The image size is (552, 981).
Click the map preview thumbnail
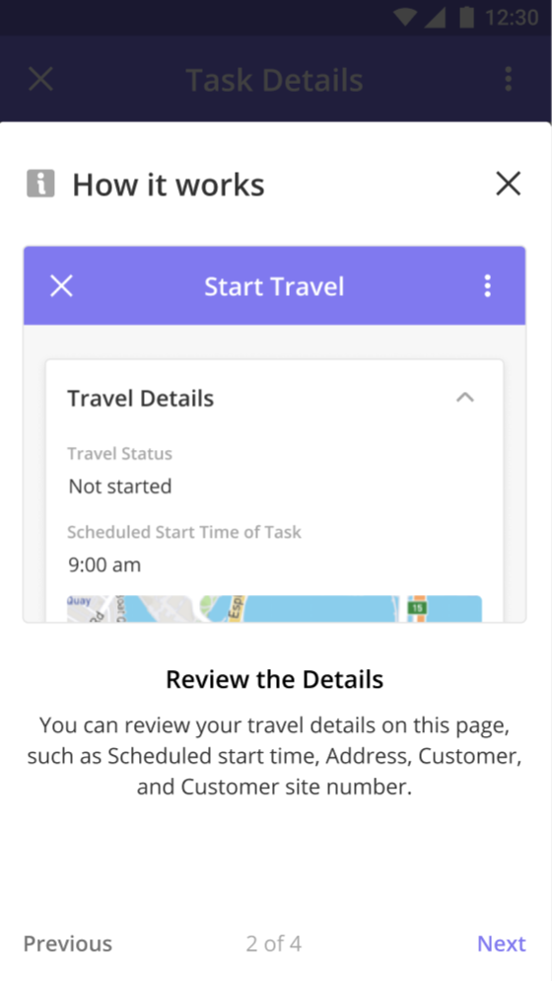click(274, 608)
